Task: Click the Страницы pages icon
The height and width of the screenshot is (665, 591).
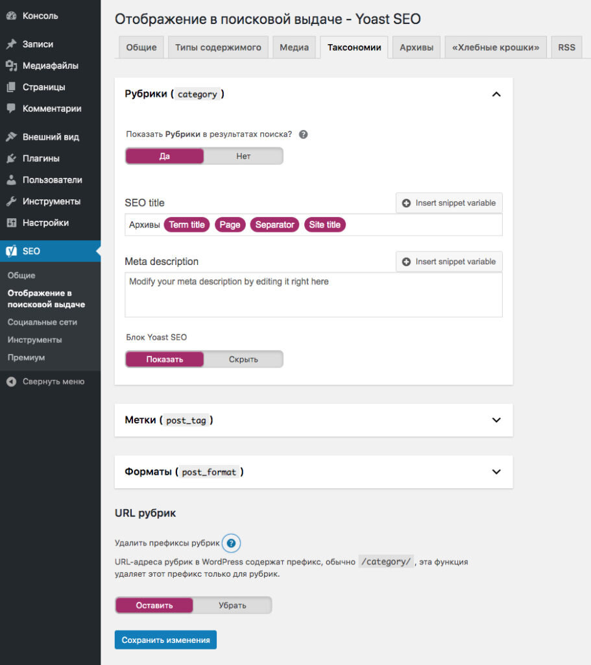Action: [12, 87]
